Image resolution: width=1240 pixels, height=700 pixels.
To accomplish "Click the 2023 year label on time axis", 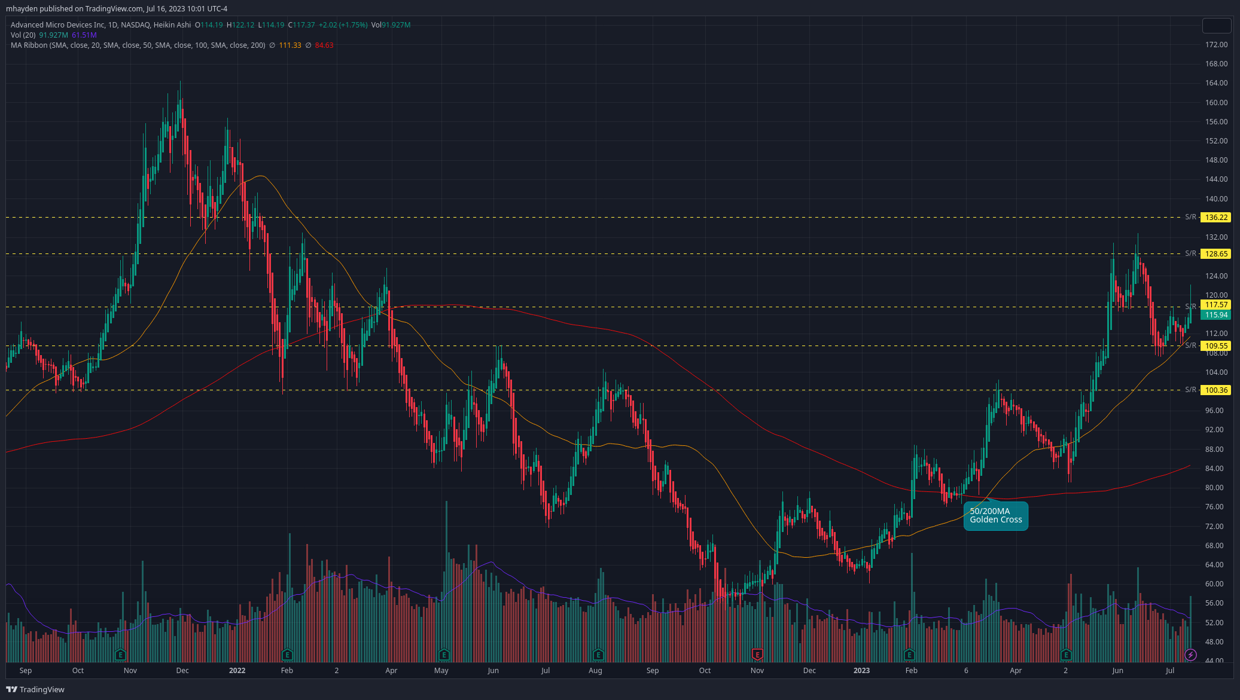I will 861,671.
